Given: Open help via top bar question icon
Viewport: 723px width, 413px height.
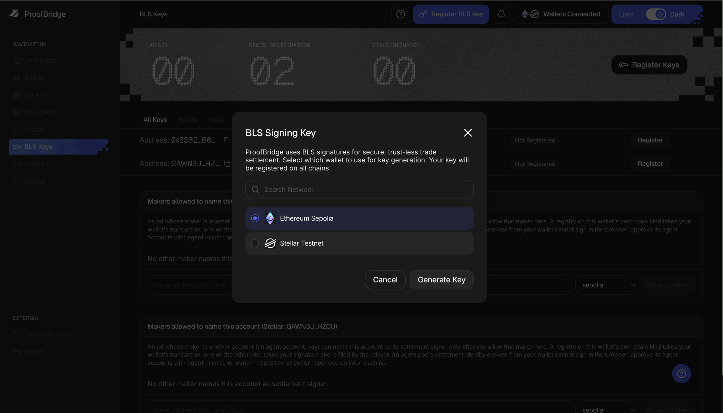Looking at the screenshot, I should click(x=401, y=14).
